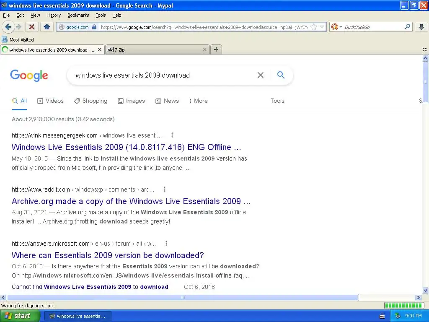Image resolution: width=429 pixels, height=322 pixels.
Task: Click the horizontal scrollbar left arrow
Action: pyautogui.click(x=3, y=297)
